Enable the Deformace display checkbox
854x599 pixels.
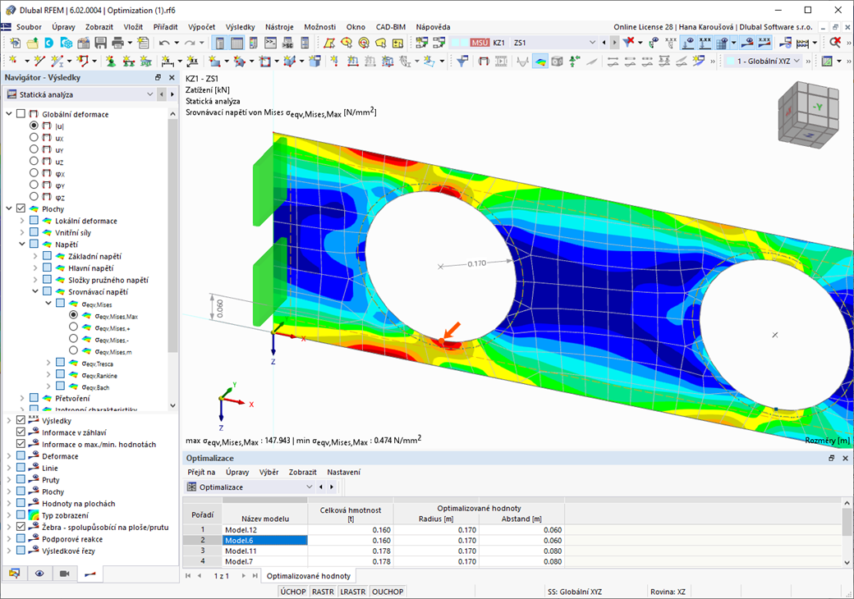pyautogui.click(x=21, y=456)
